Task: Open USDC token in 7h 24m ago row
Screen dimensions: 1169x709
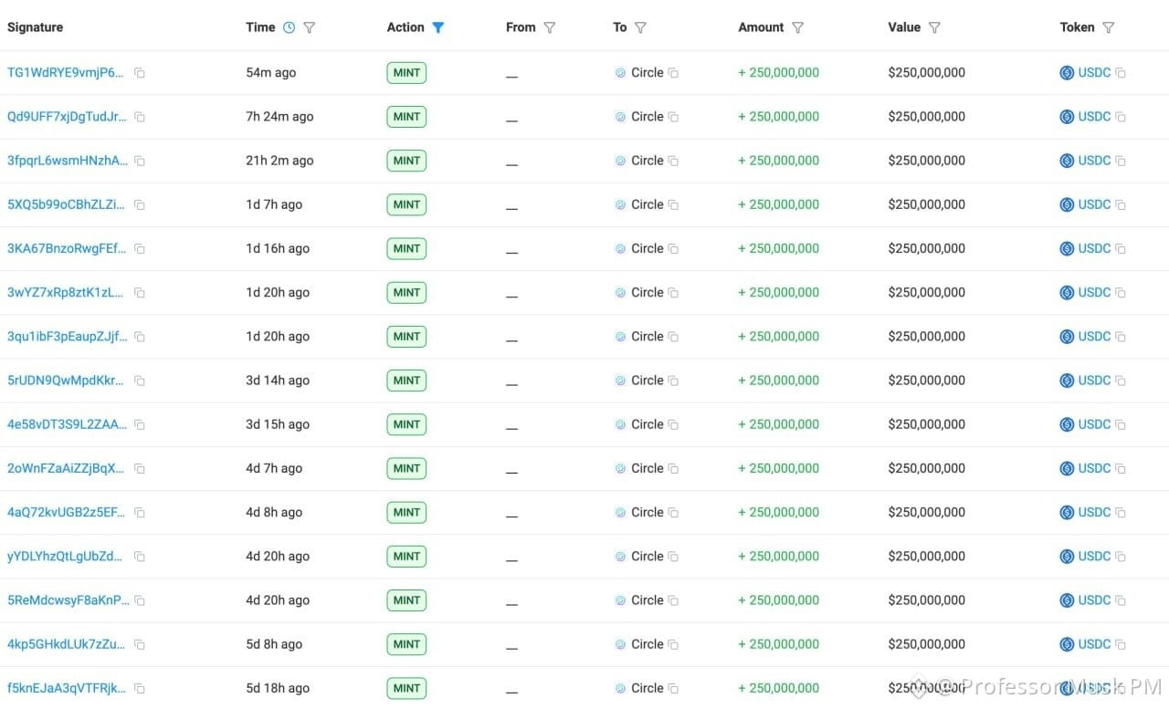Action: coord(1094,116)
